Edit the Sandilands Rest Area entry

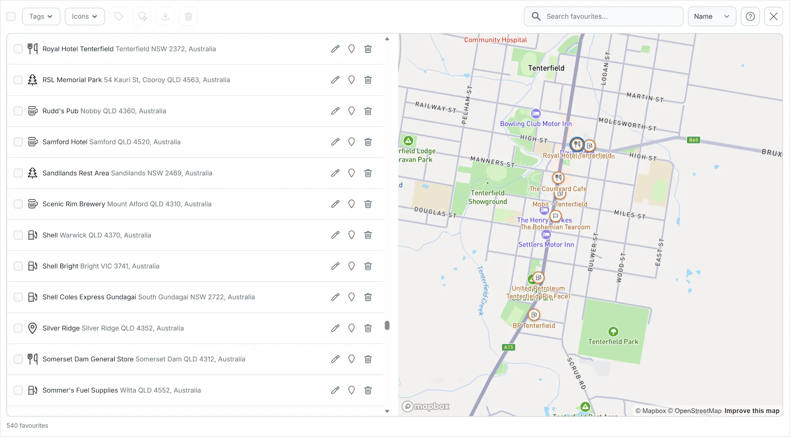tap(335, 173)
